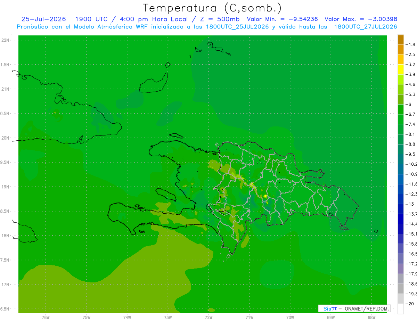Click the '17N' latitude axis label
The width and height of the screenshot is (417, 322).
(x=6, y=284)
